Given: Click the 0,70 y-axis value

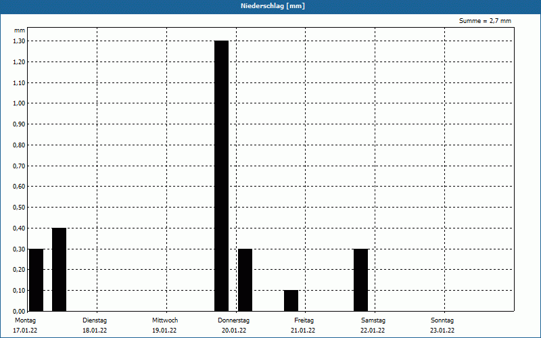Looking at the screenshot, I should (x=19, y=166).
